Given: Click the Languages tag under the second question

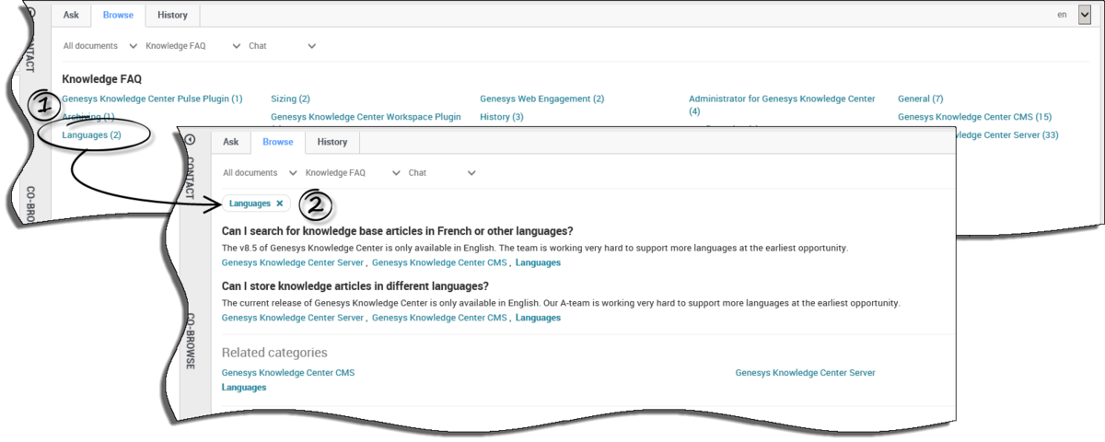Looking at the screenshot, I should 538,318.
